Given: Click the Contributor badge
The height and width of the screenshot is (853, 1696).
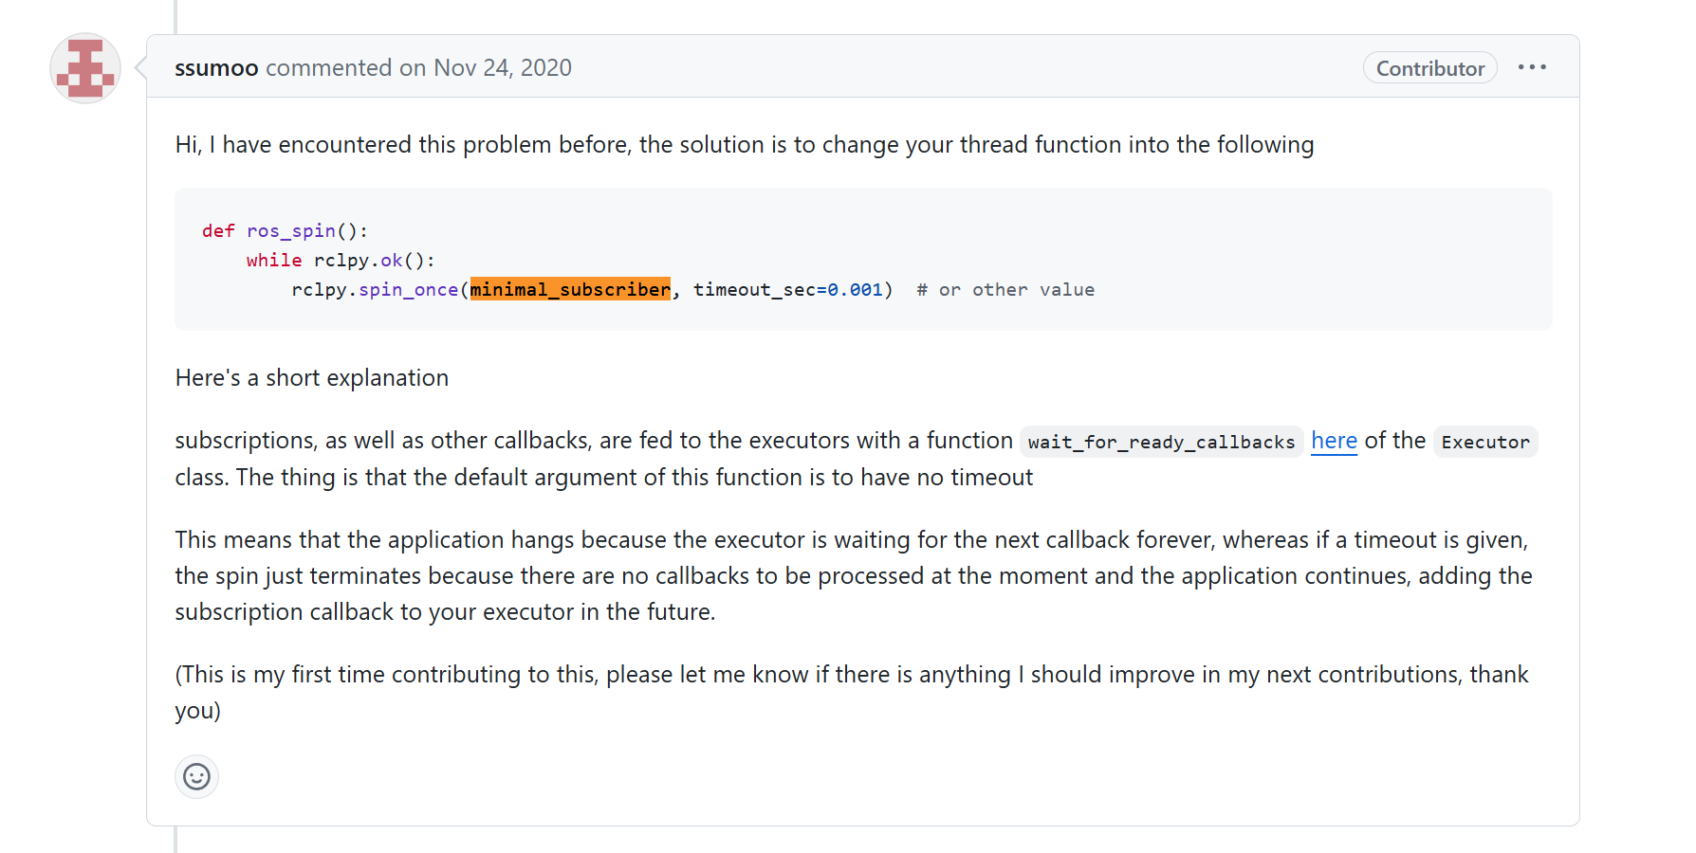Looking at the screenshot, I should point(1429,68).
